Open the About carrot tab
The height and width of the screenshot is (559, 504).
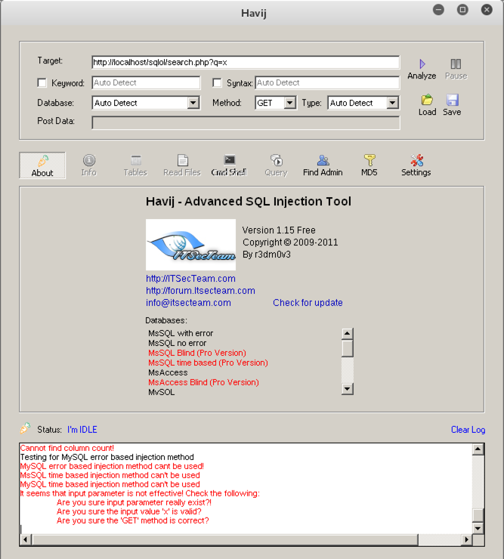point(42,165)
